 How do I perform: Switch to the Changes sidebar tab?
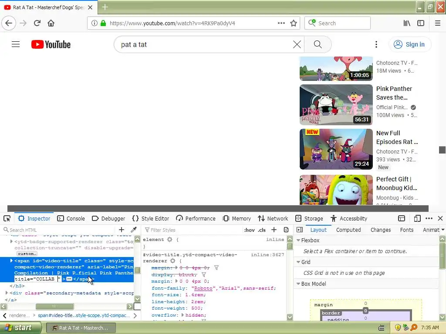381,230
